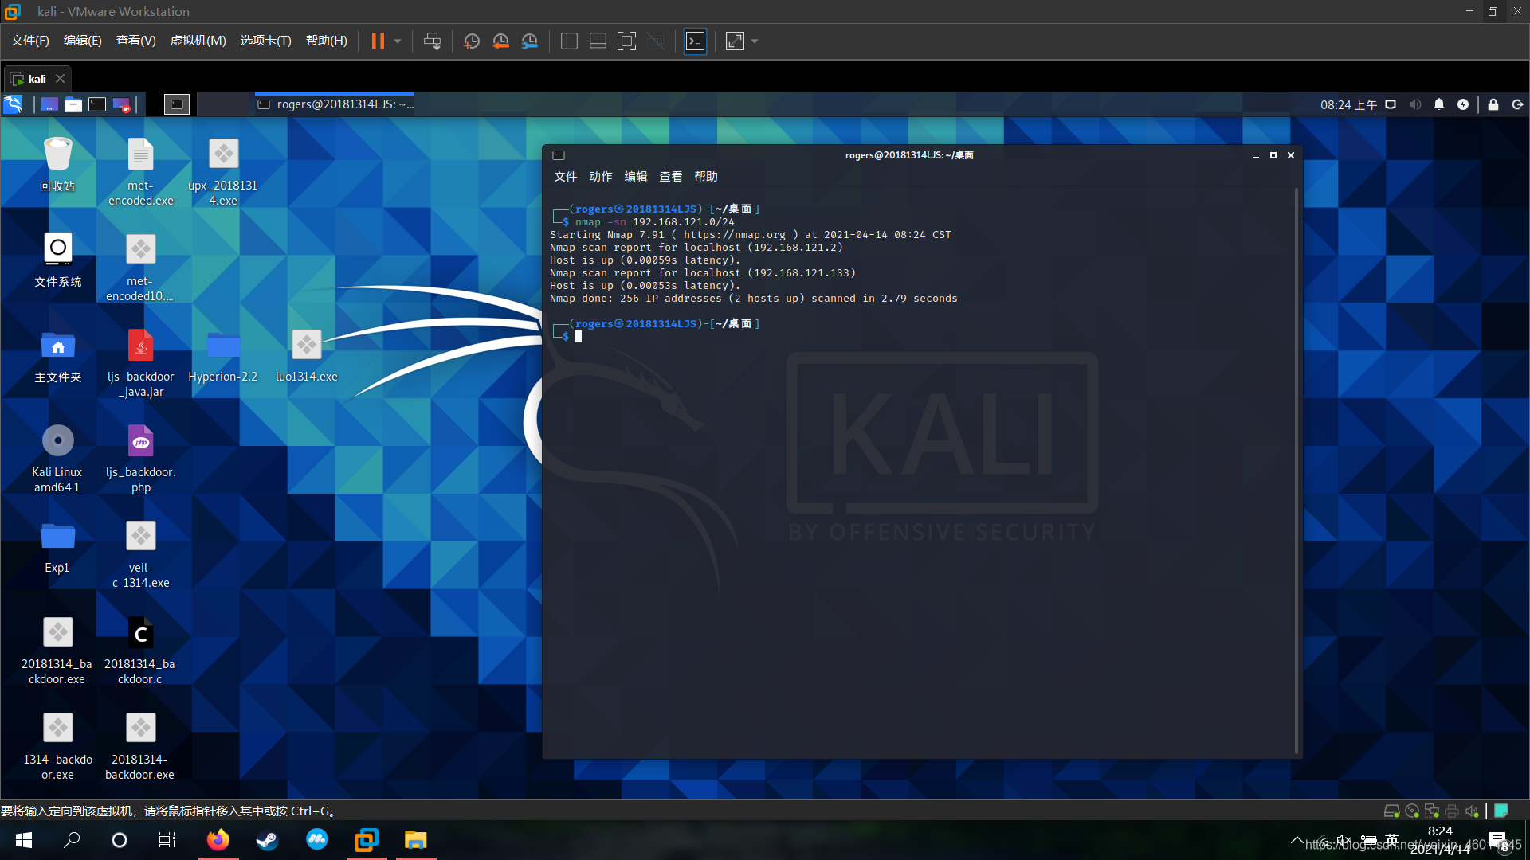Open terminal 动作 menu
Viewport: 1530px width, 860px height.
click(601, 176)
